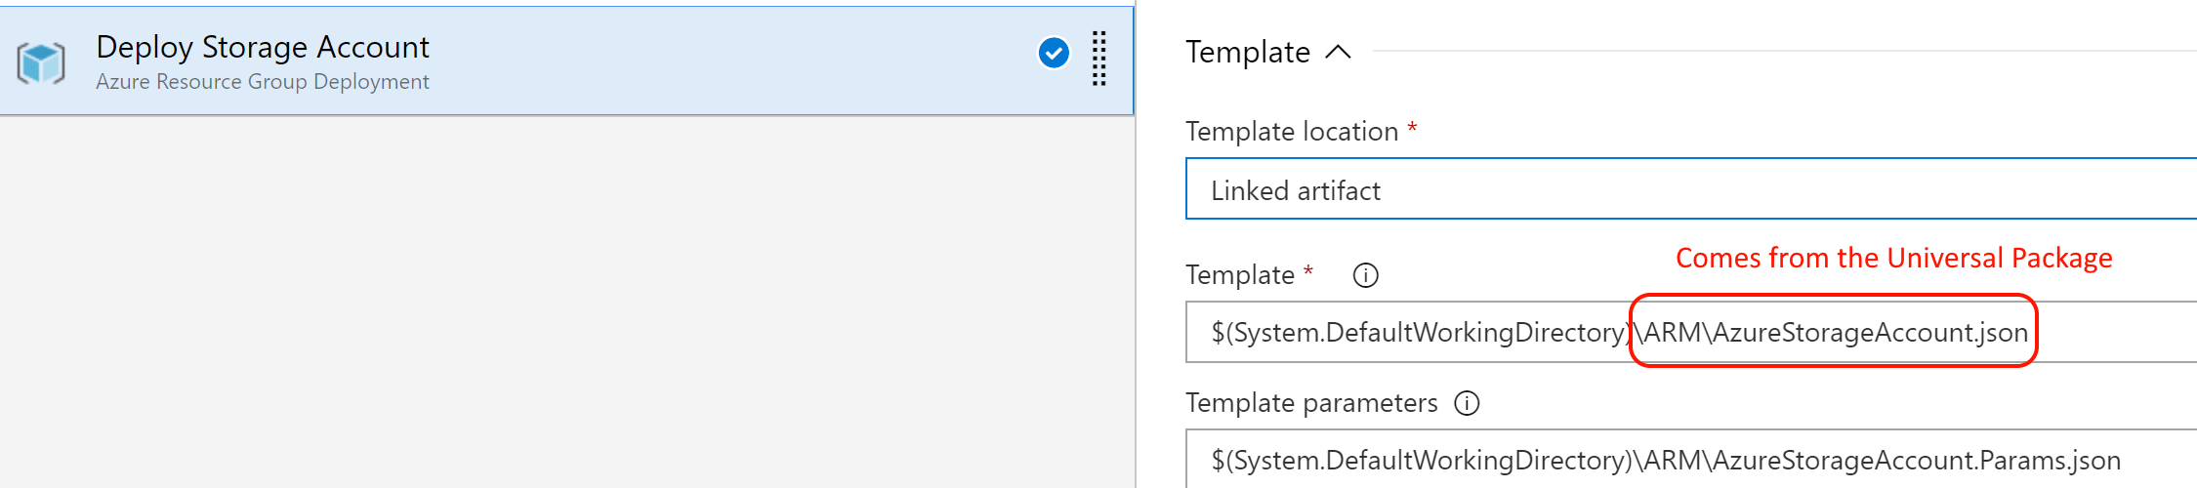Click the empty gray area below the task

coord(566,303)
